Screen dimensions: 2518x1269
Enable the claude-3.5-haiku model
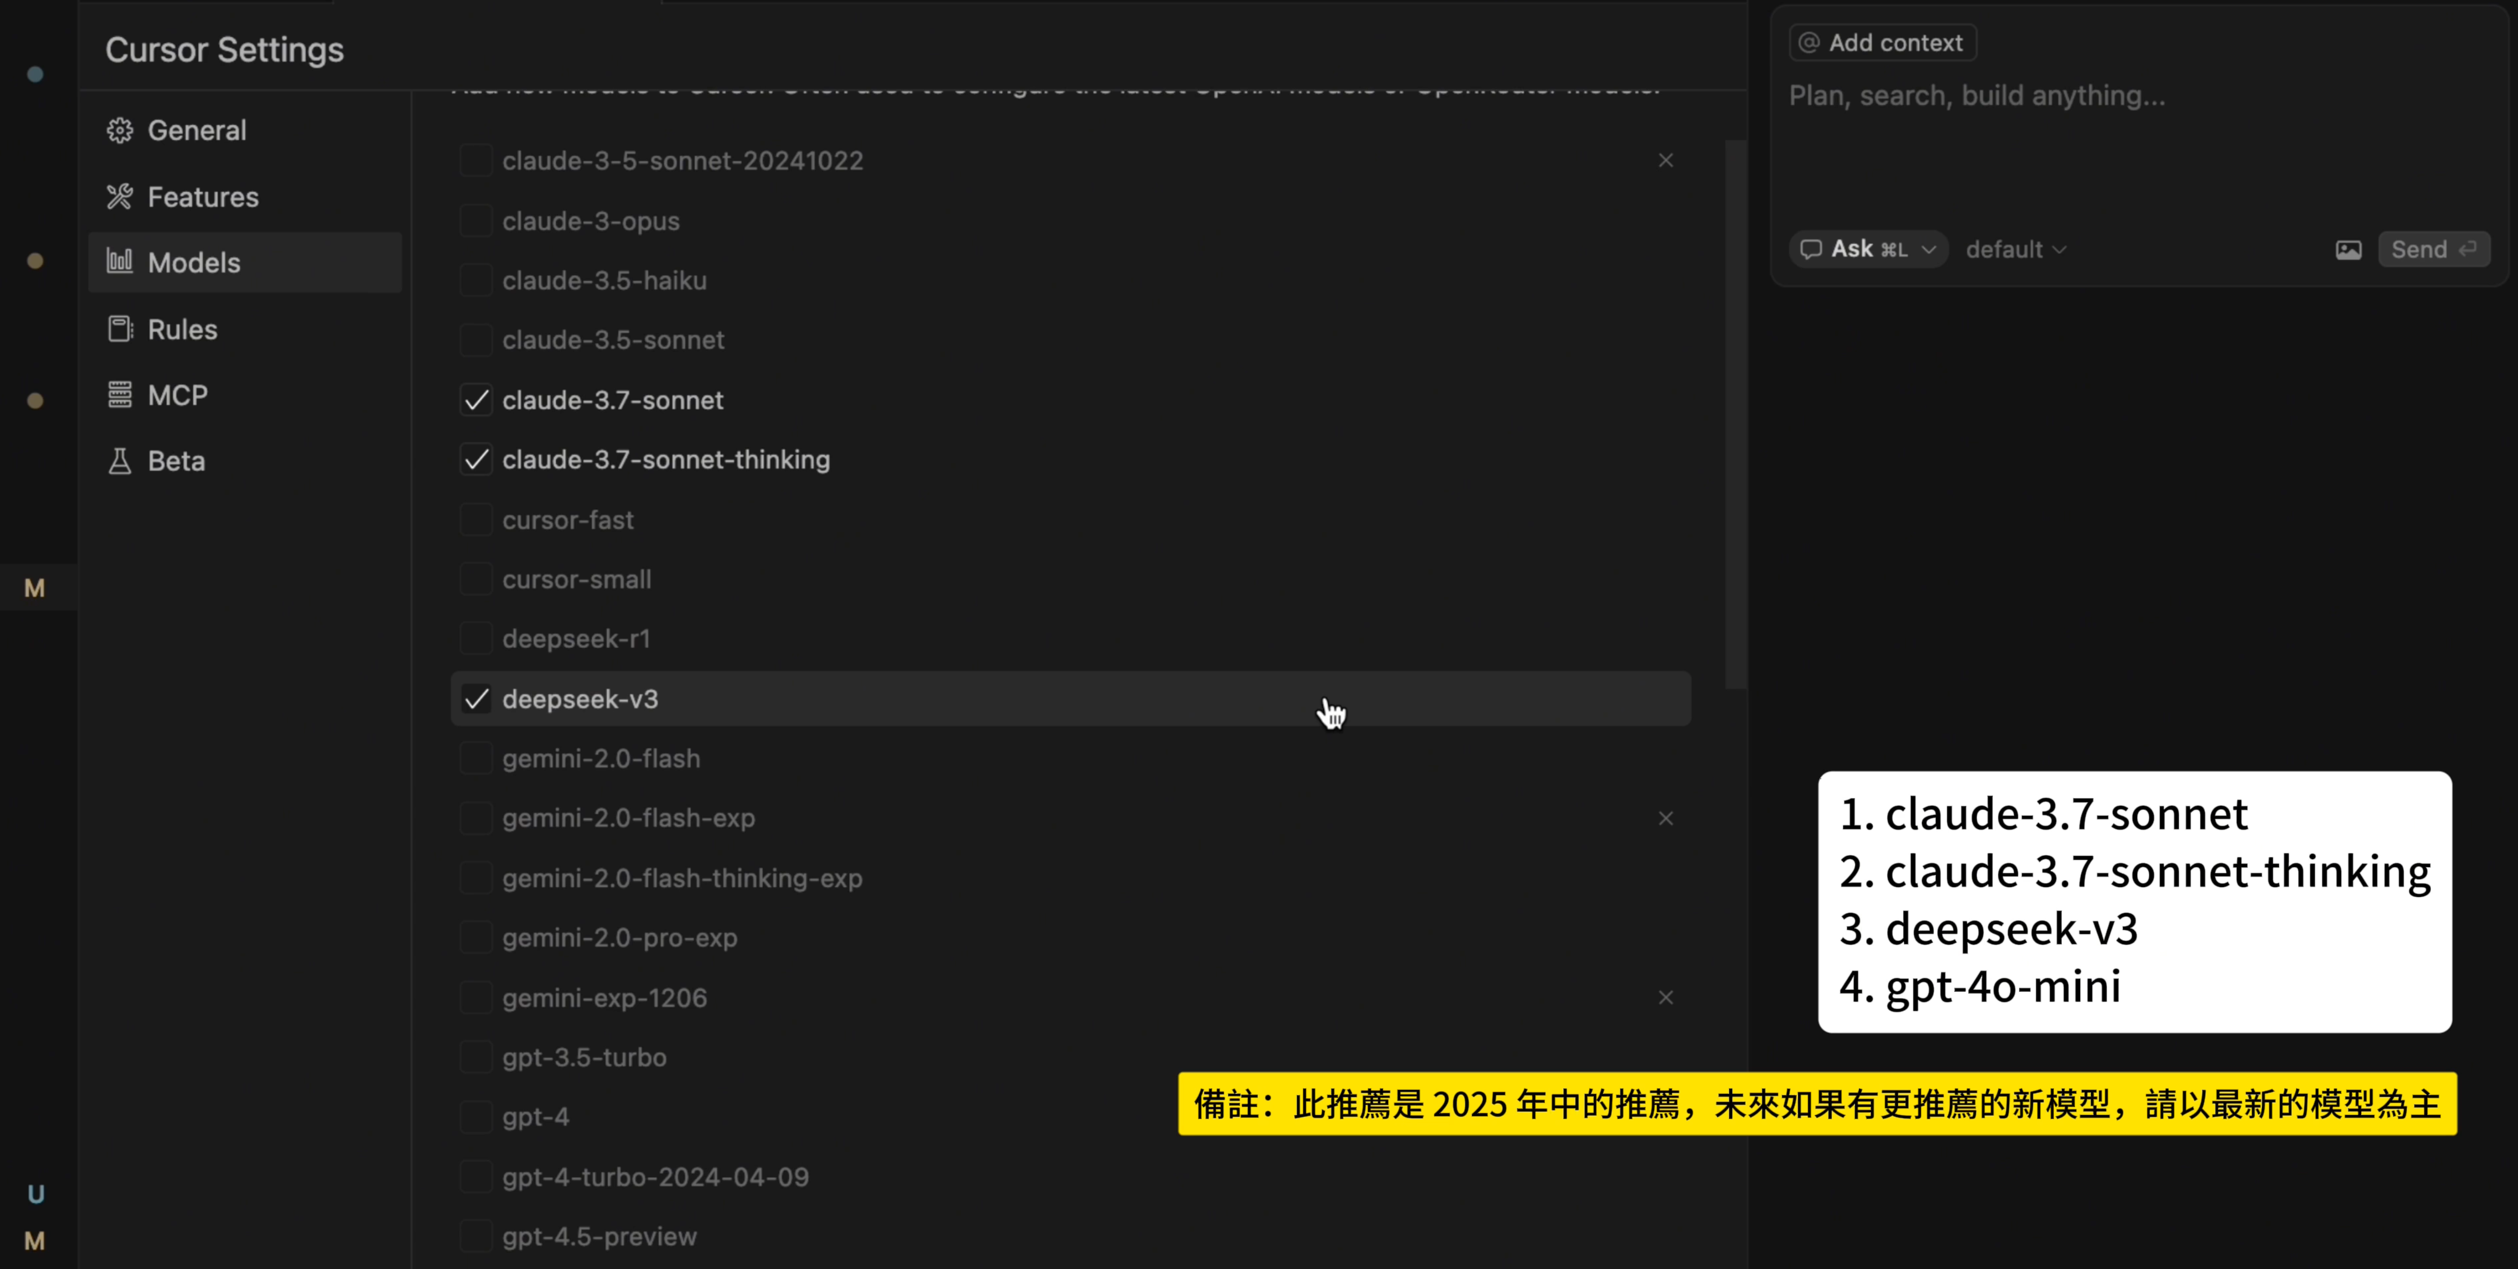(477, 280)
